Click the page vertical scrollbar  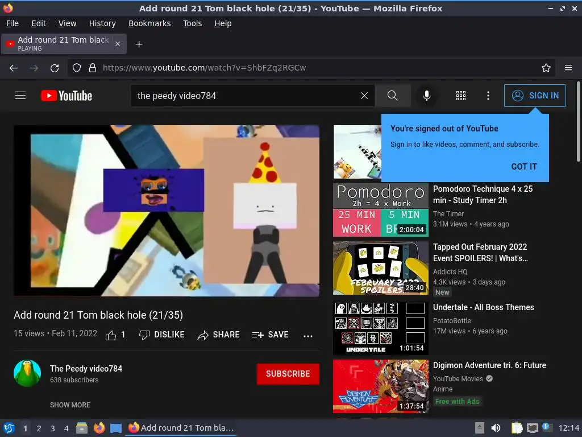coord(578,122)
